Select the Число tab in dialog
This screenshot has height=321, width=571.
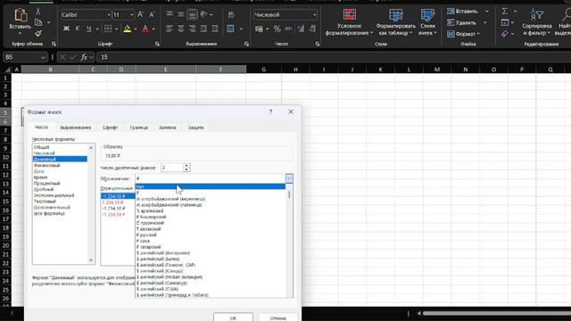pyautogui.click(x=41, y=128)
